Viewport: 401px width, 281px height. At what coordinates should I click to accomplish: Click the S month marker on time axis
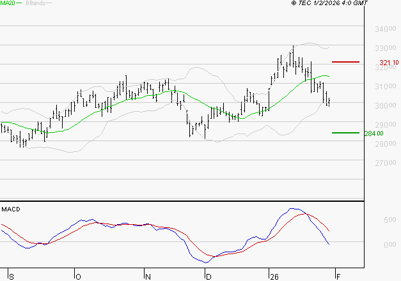[x=12, y=277]
